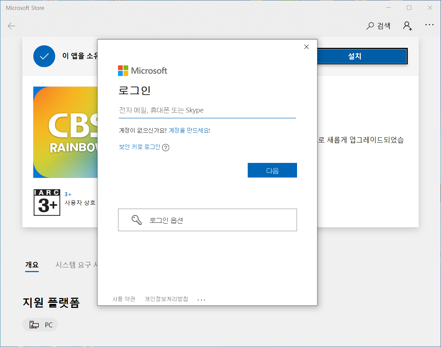Open the 검색 search in Microsoft Store

coord(379,26)
